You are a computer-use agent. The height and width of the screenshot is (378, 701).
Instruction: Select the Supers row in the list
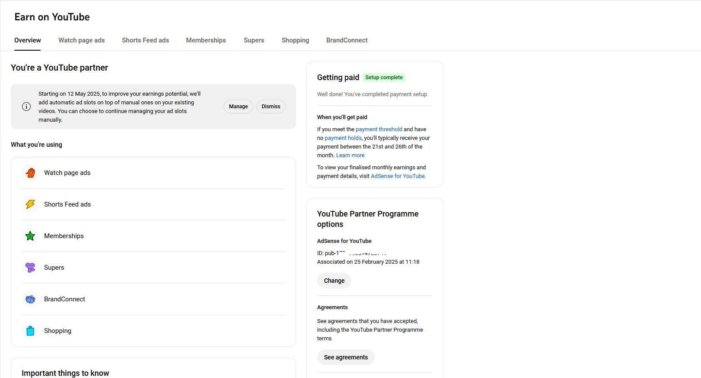pyautogui.click(x=153, y=268)
